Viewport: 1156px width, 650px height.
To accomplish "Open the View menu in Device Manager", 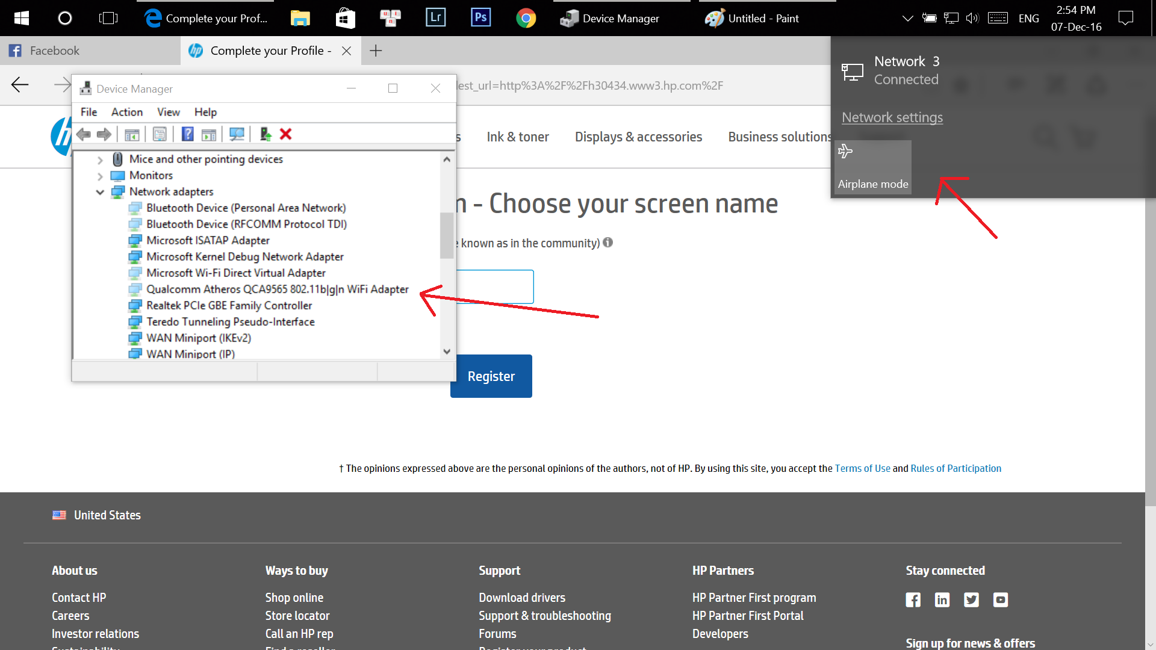I will [168, 112].
